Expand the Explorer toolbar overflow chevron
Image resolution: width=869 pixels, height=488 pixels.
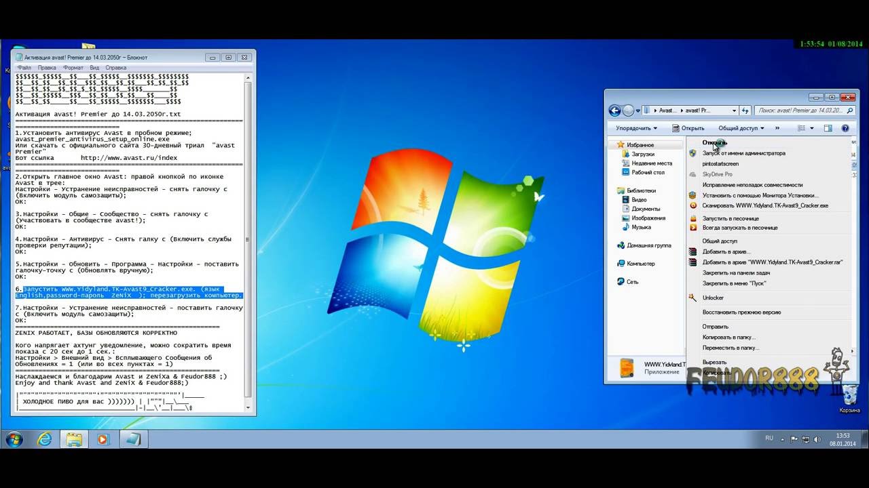click(777, 128)
